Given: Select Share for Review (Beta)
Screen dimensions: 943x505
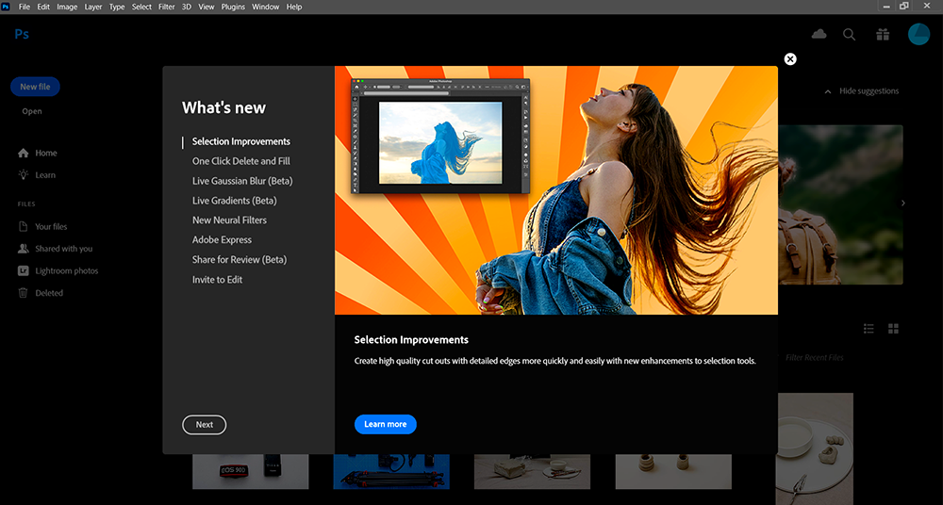Looking at the screenshot, I should (x=240, y=260).
